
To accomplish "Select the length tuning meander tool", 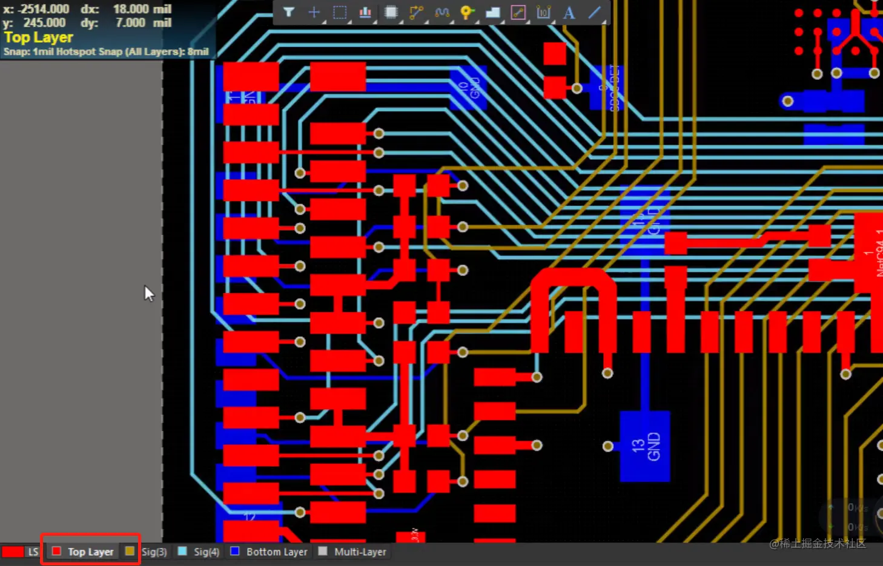I will 442,12.
